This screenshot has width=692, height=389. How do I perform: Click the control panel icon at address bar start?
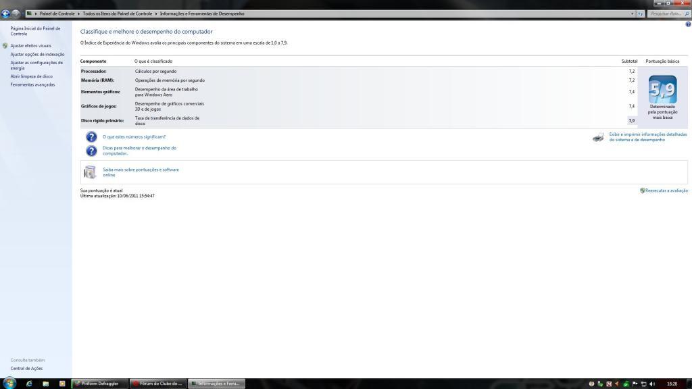[28, 14]
